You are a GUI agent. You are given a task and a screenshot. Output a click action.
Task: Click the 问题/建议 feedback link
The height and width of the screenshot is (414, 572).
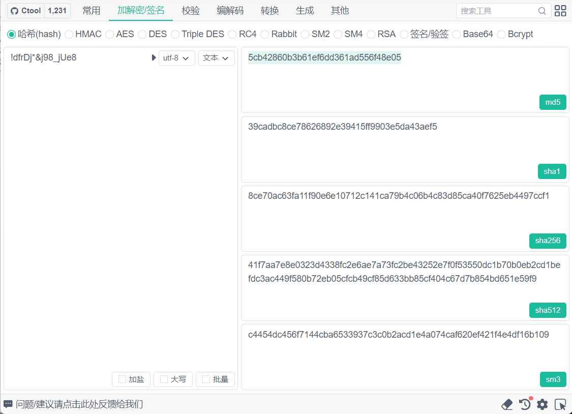79,404
